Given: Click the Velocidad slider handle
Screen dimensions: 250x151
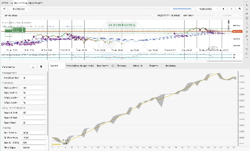Looking at the screenshot, I should pyautogui.click(x=216, y=15).
